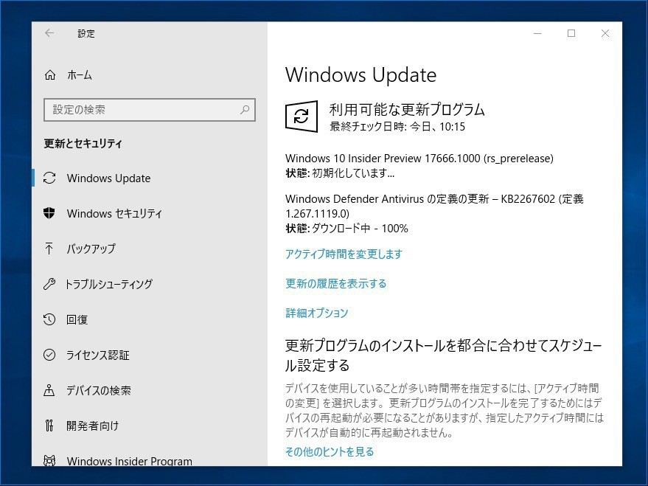Click the tools icon for 開発者向け

(x=49, y=426)
